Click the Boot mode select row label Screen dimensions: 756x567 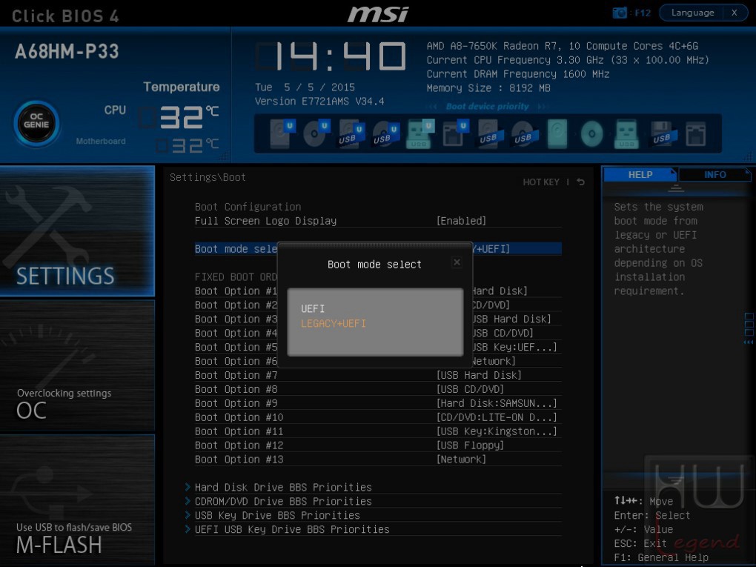[x=236, y=249]
